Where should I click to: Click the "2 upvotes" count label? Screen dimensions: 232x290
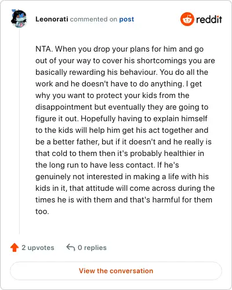38,248
